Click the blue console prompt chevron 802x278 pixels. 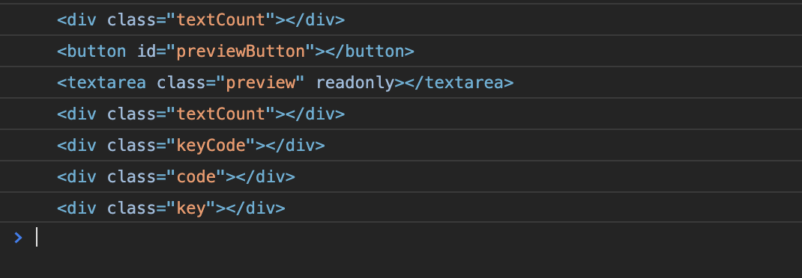[x=19, y=238]
